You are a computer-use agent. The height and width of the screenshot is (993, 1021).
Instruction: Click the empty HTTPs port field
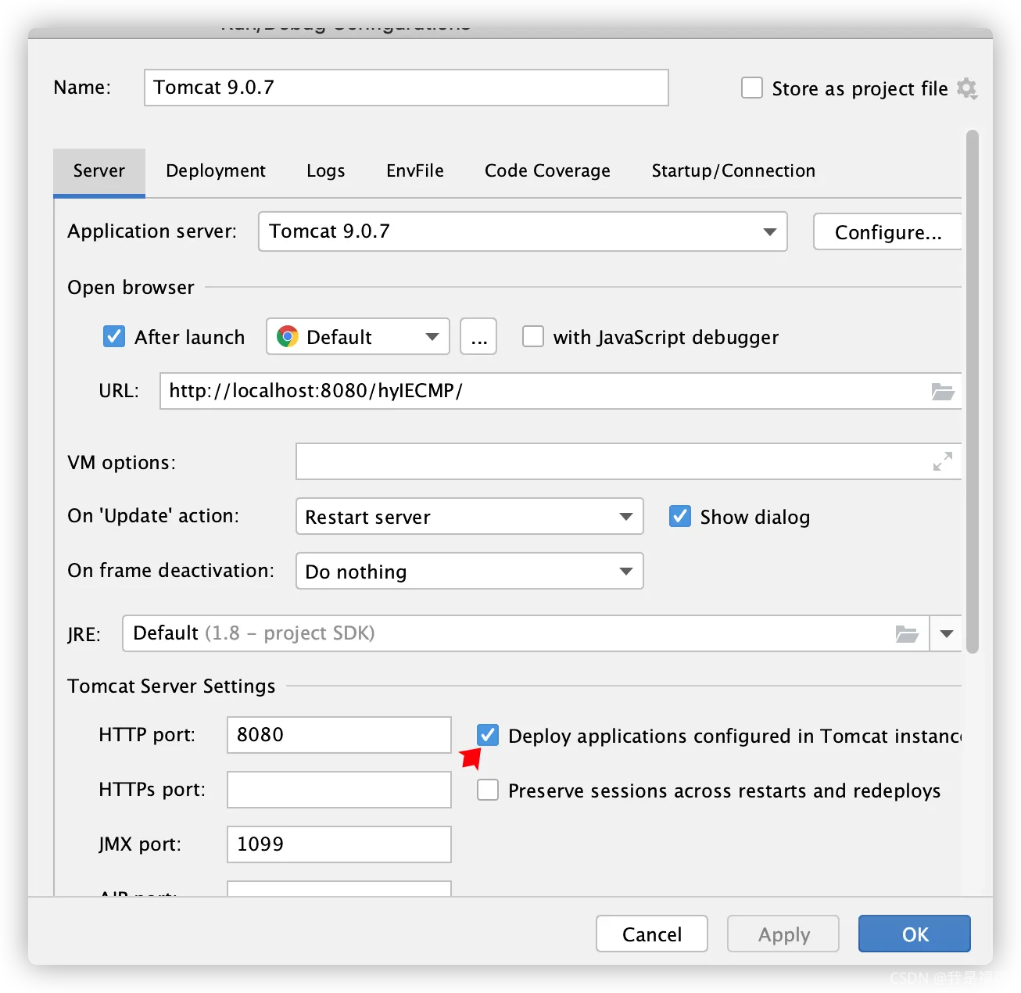click(339, 790)
